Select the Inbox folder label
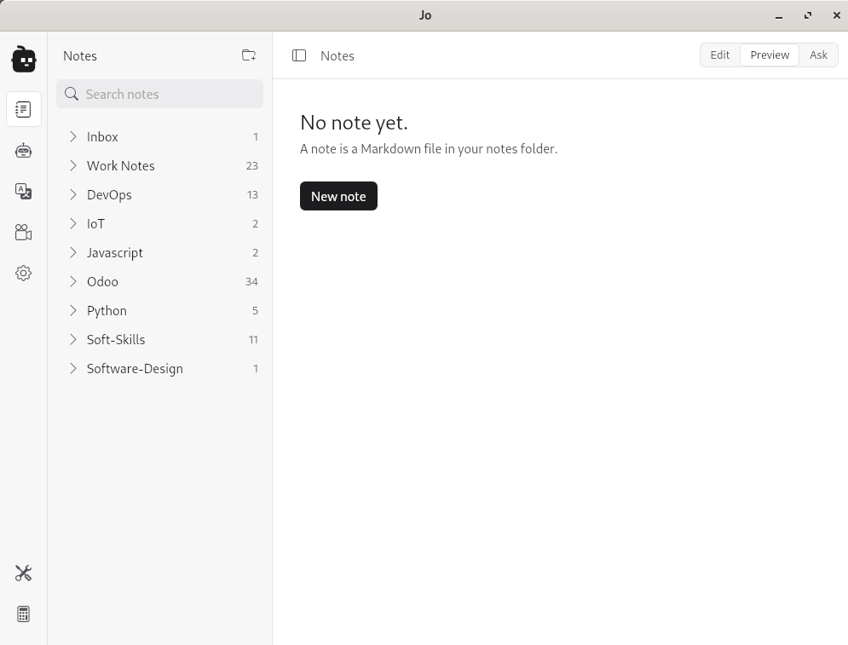848x645 pixels. (102, 137)
